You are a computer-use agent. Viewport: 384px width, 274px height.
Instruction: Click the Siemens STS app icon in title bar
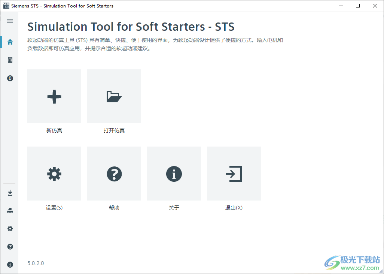(x=6, y=6)
